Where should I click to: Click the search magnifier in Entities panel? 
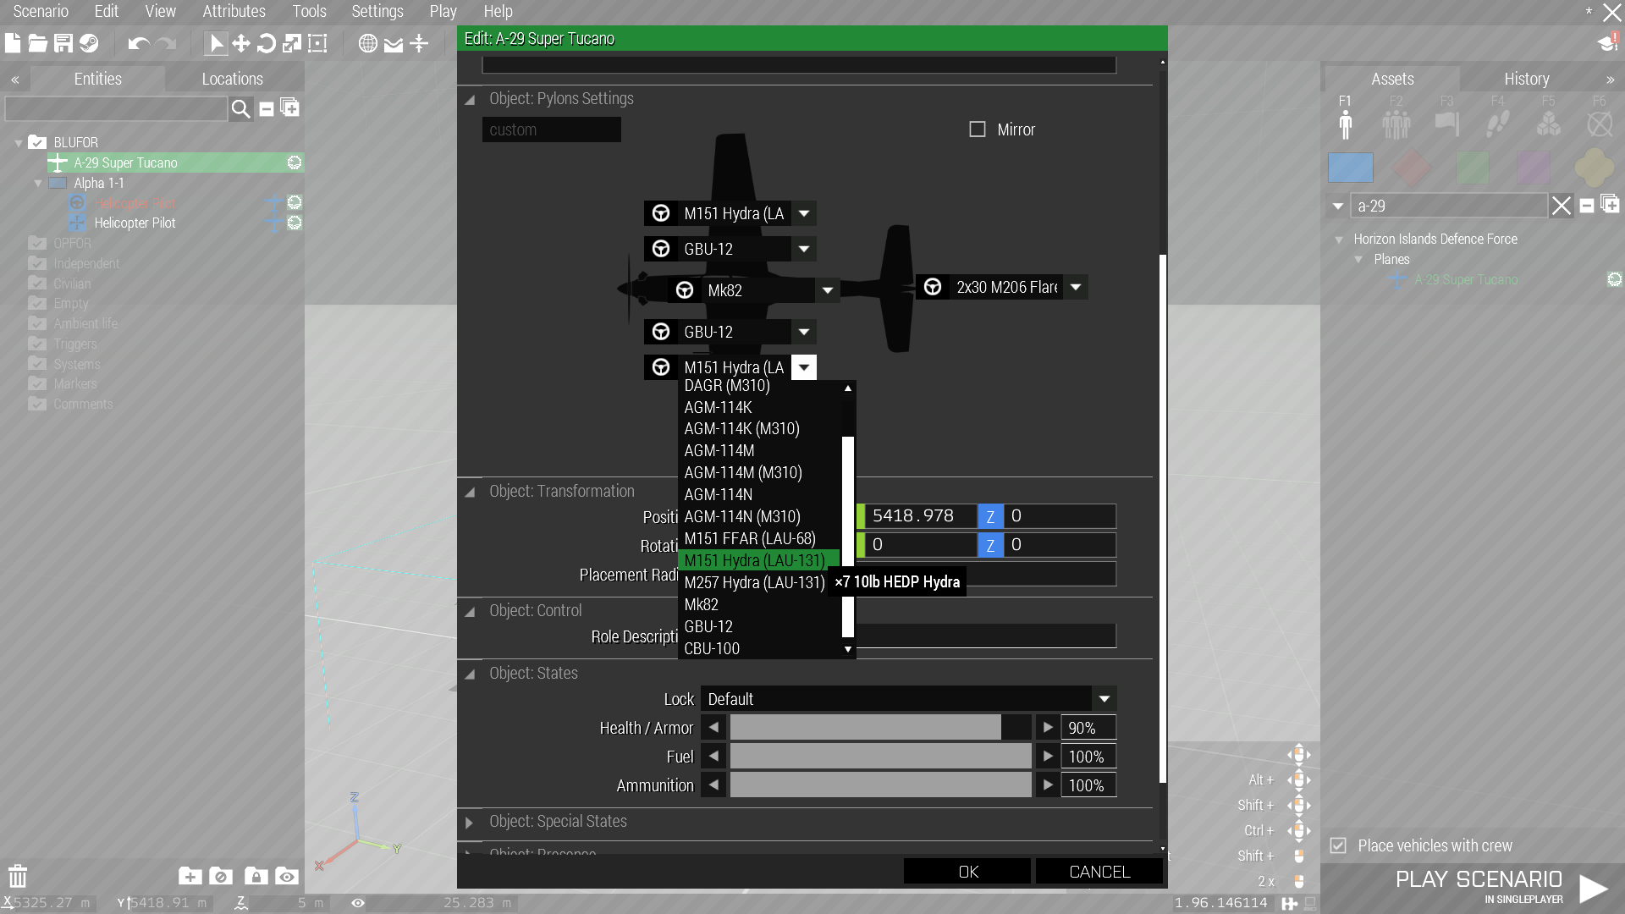241,108
